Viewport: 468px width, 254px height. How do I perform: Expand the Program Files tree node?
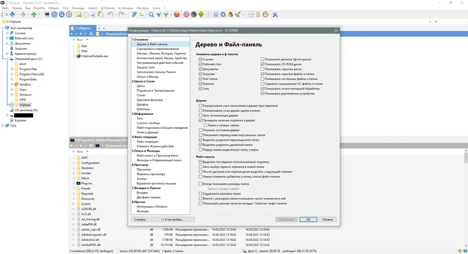12,69
